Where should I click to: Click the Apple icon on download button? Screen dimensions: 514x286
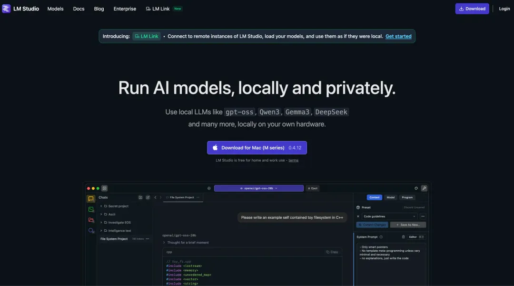215,148
